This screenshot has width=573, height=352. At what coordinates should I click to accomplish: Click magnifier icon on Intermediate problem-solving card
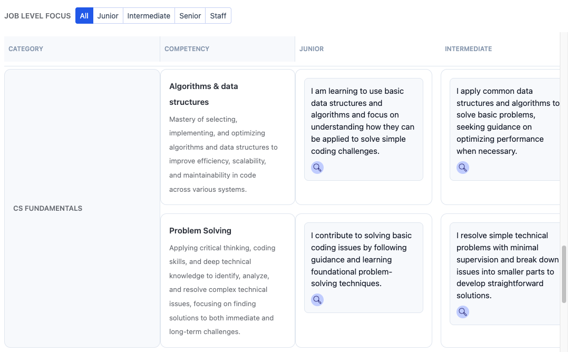click(463, 311)
